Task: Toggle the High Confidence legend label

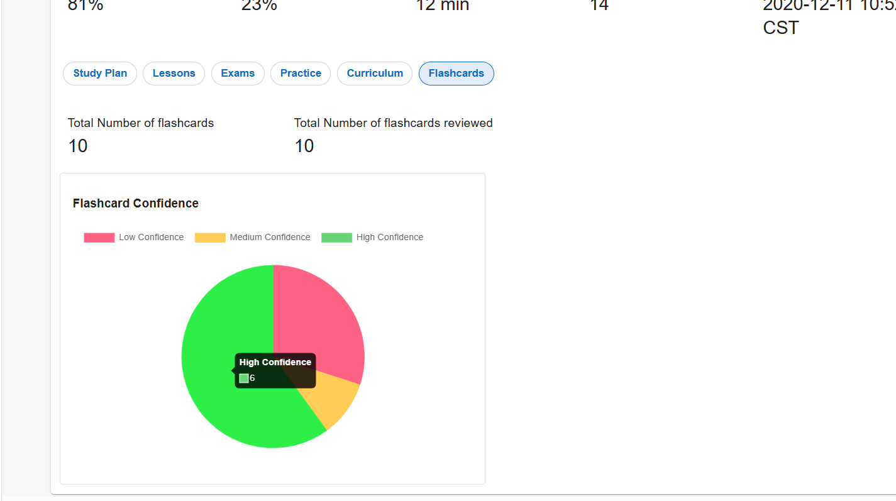Action: point(390,237)
